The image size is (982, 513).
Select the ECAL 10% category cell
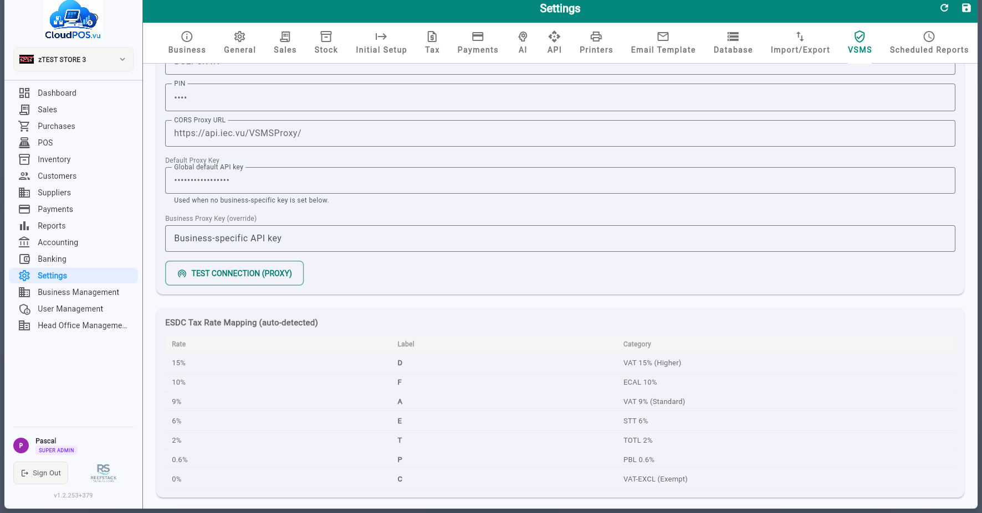640,382
